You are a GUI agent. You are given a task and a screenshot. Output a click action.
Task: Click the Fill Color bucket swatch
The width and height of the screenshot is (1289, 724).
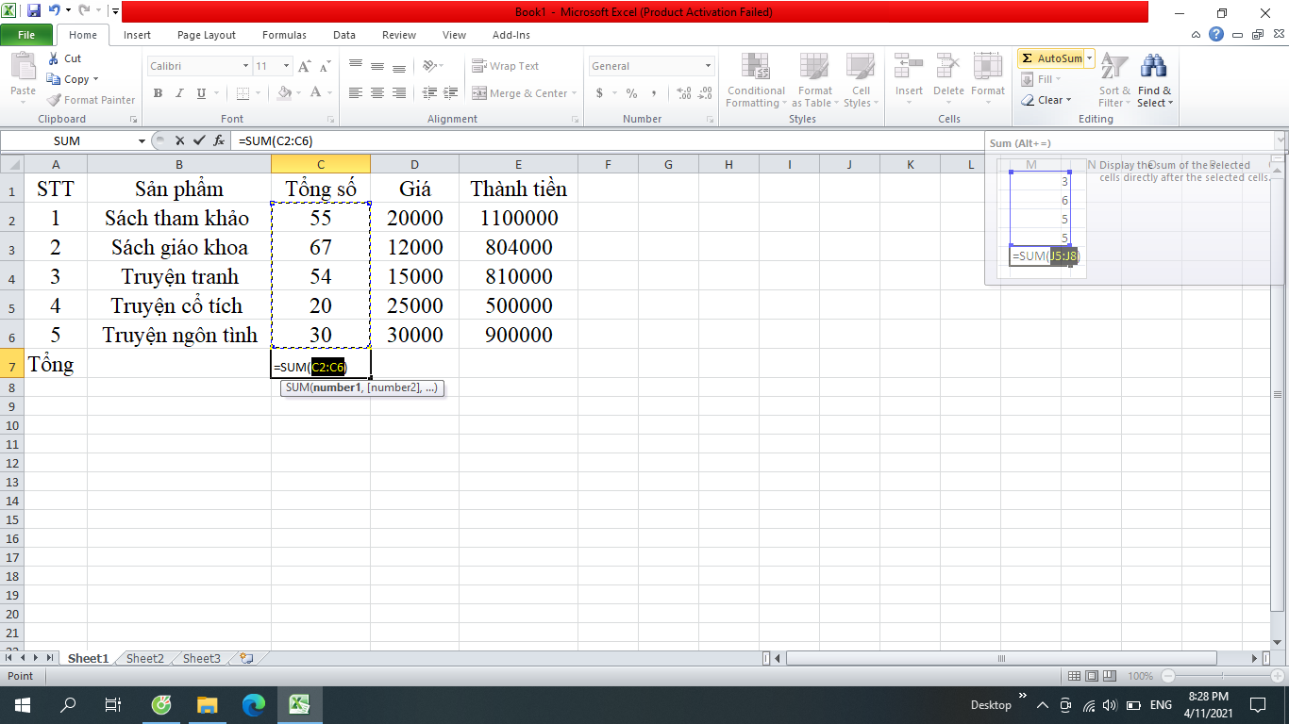(285, 93)
